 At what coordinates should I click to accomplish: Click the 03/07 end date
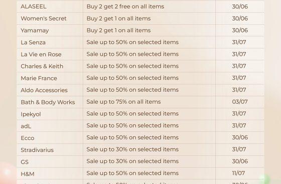pos(240,102)
